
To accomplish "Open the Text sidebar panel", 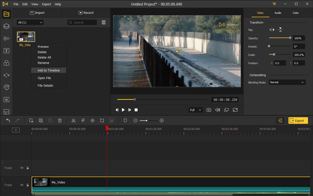I will point(6,51).
